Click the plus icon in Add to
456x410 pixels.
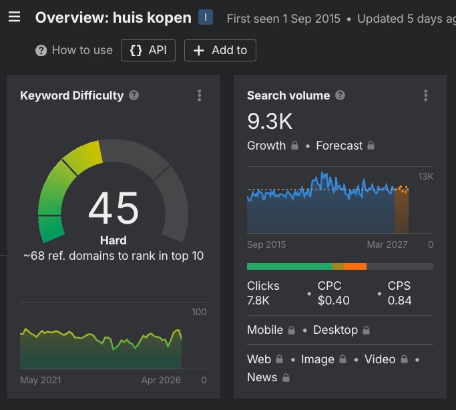[x=199, y=51]
